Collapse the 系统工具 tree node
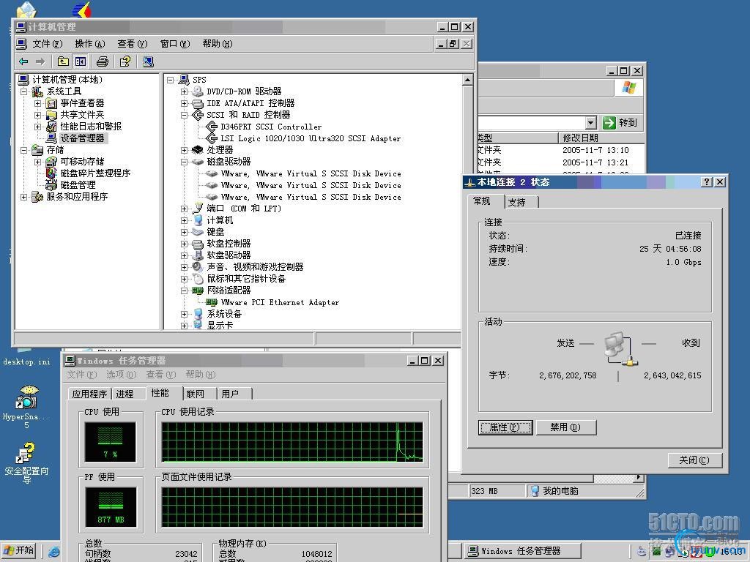 point(24,91)
